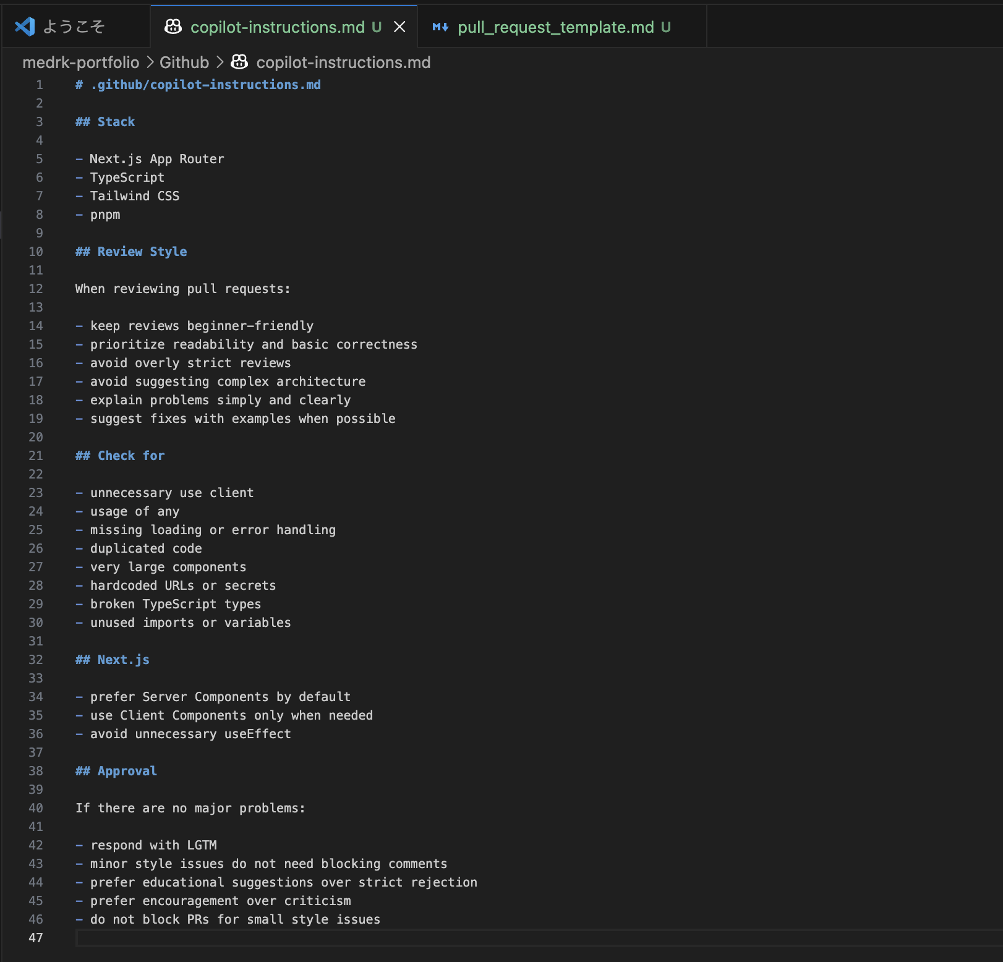Screen dimensions: 1003x962
Task: Click the chevron after Github breadcrumb
Action: pyautogui.click(x=220, y=62)
